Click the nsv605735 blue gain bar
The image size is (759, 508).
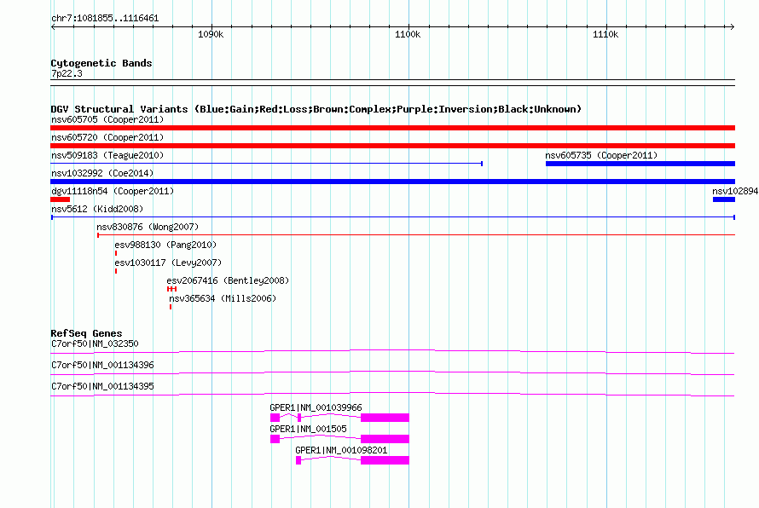[640, 164]
